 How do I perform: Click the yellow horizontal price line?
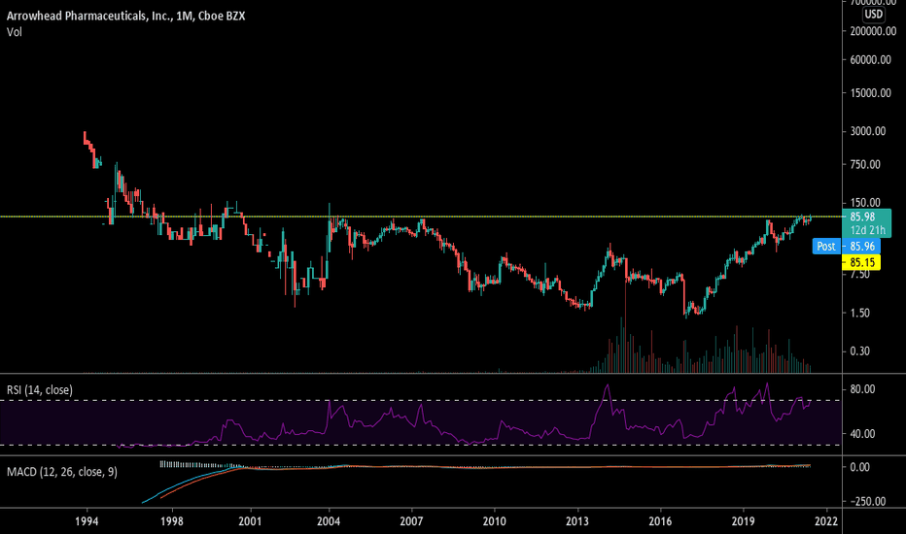coord(421,217)
